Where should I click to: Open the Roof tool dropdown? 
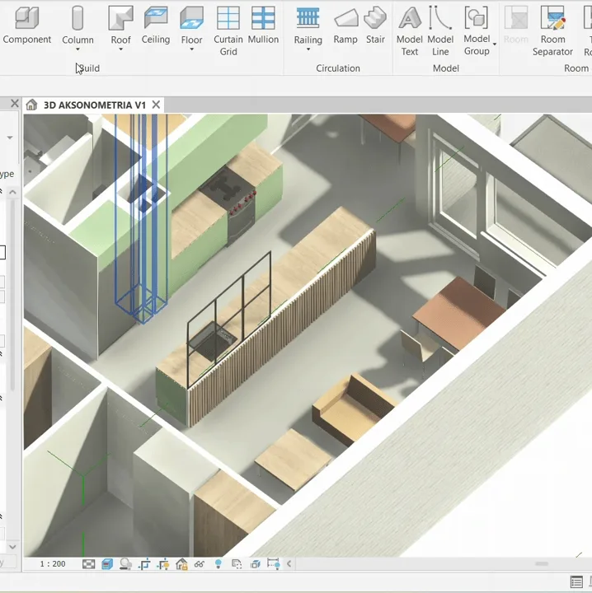pyautogui.click(x=120, y=50)
